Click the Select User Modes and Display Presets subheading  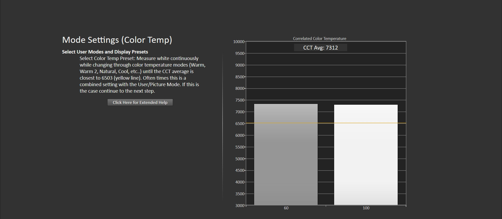pyautogui.click(x=105, y=52)
